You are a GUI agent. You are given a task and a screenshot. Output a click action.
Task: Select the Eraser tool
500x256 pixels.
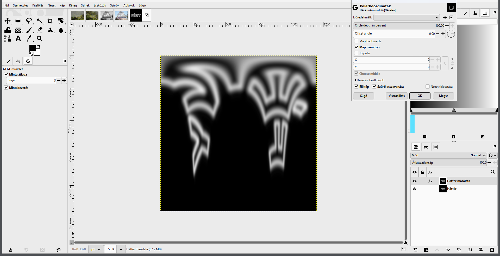(40, 30)
